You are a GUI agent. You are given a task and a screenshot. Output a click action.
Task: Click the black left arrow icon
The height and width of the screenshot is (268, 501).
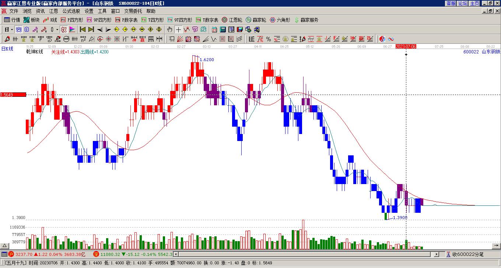[x=99, y=29]
